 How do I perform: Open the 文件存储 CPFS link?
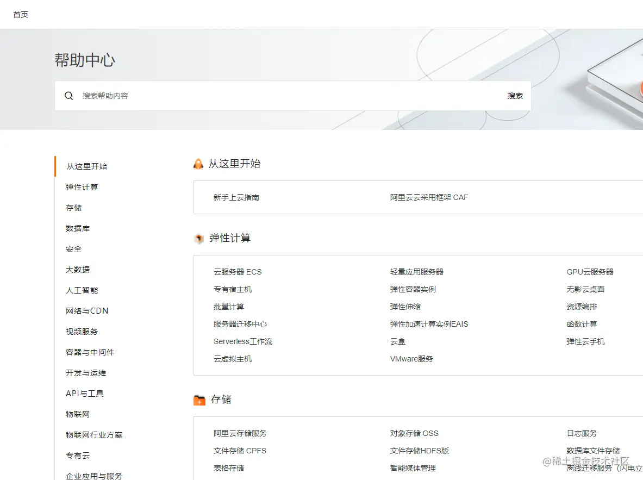(x=240, y=451)
